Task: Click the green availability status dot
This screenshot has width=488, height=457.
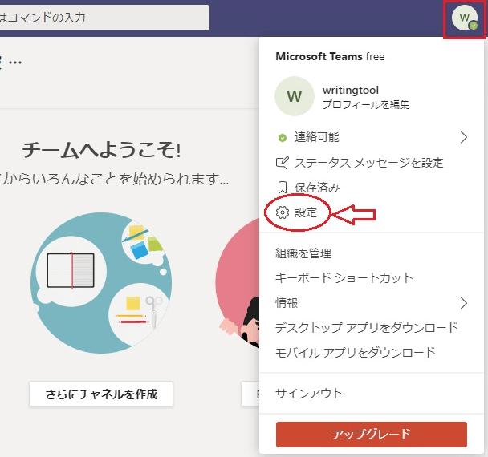Action: coord(282,138)
